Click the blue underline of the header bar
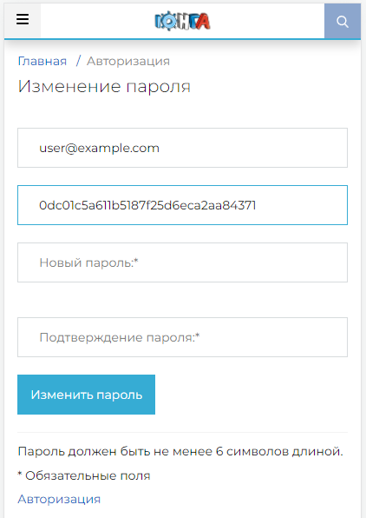The width and height of the screenshot is (366, 518). coord(182,39)
